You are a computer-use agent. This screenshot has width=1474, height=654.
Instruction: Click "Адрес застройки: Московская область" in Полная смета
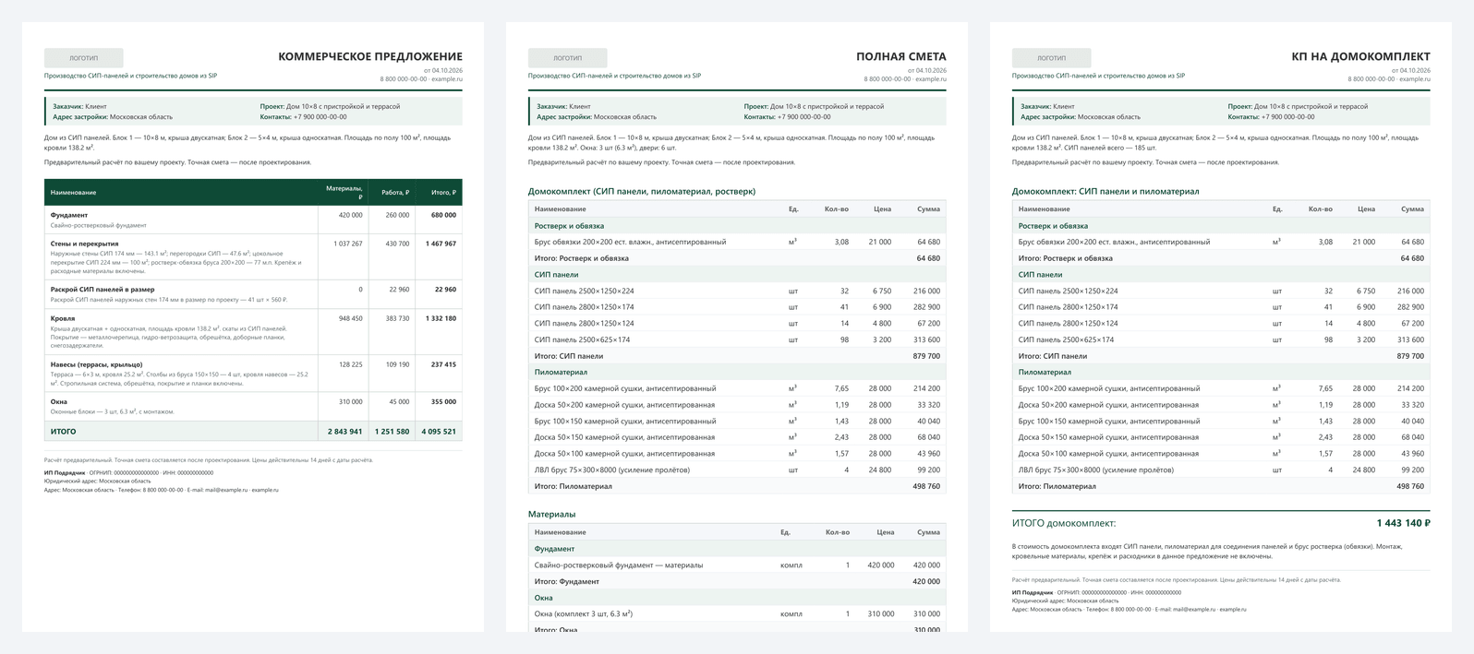(597, 117)
